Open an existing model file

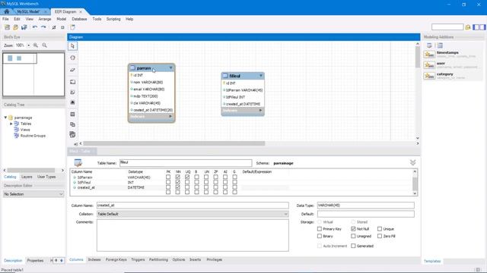(15, 27)
